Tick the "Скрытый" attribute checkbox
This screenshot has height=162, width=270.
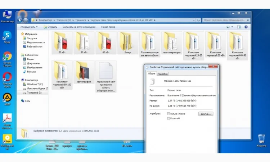(168, 118)
